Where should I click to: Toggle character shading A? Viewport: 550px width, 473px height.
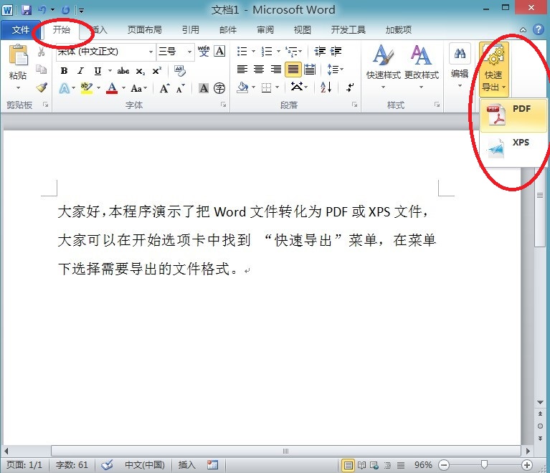coord(204,88)
